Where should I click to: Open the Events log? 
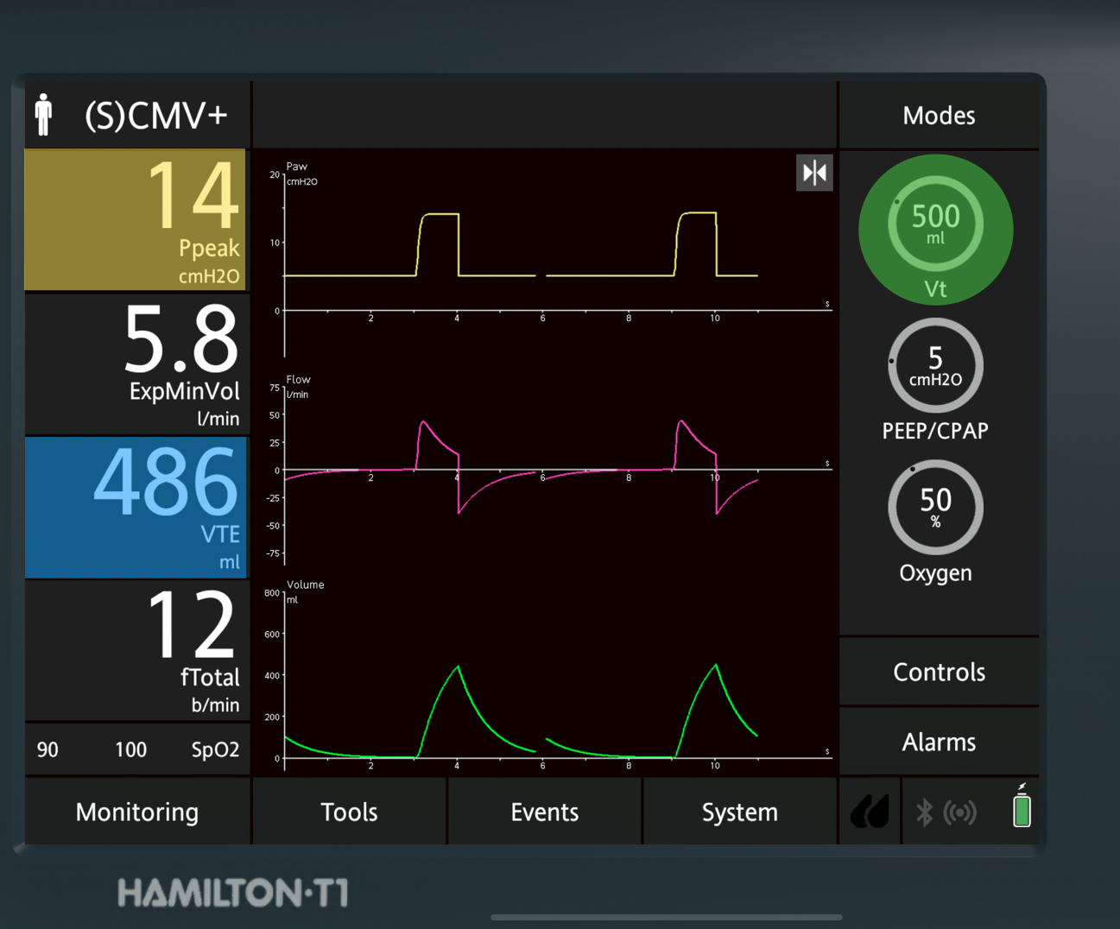[544, 812]
